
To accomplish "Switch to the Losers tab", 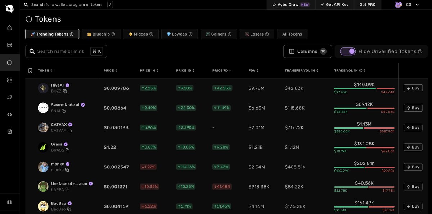I will [257, 34].
